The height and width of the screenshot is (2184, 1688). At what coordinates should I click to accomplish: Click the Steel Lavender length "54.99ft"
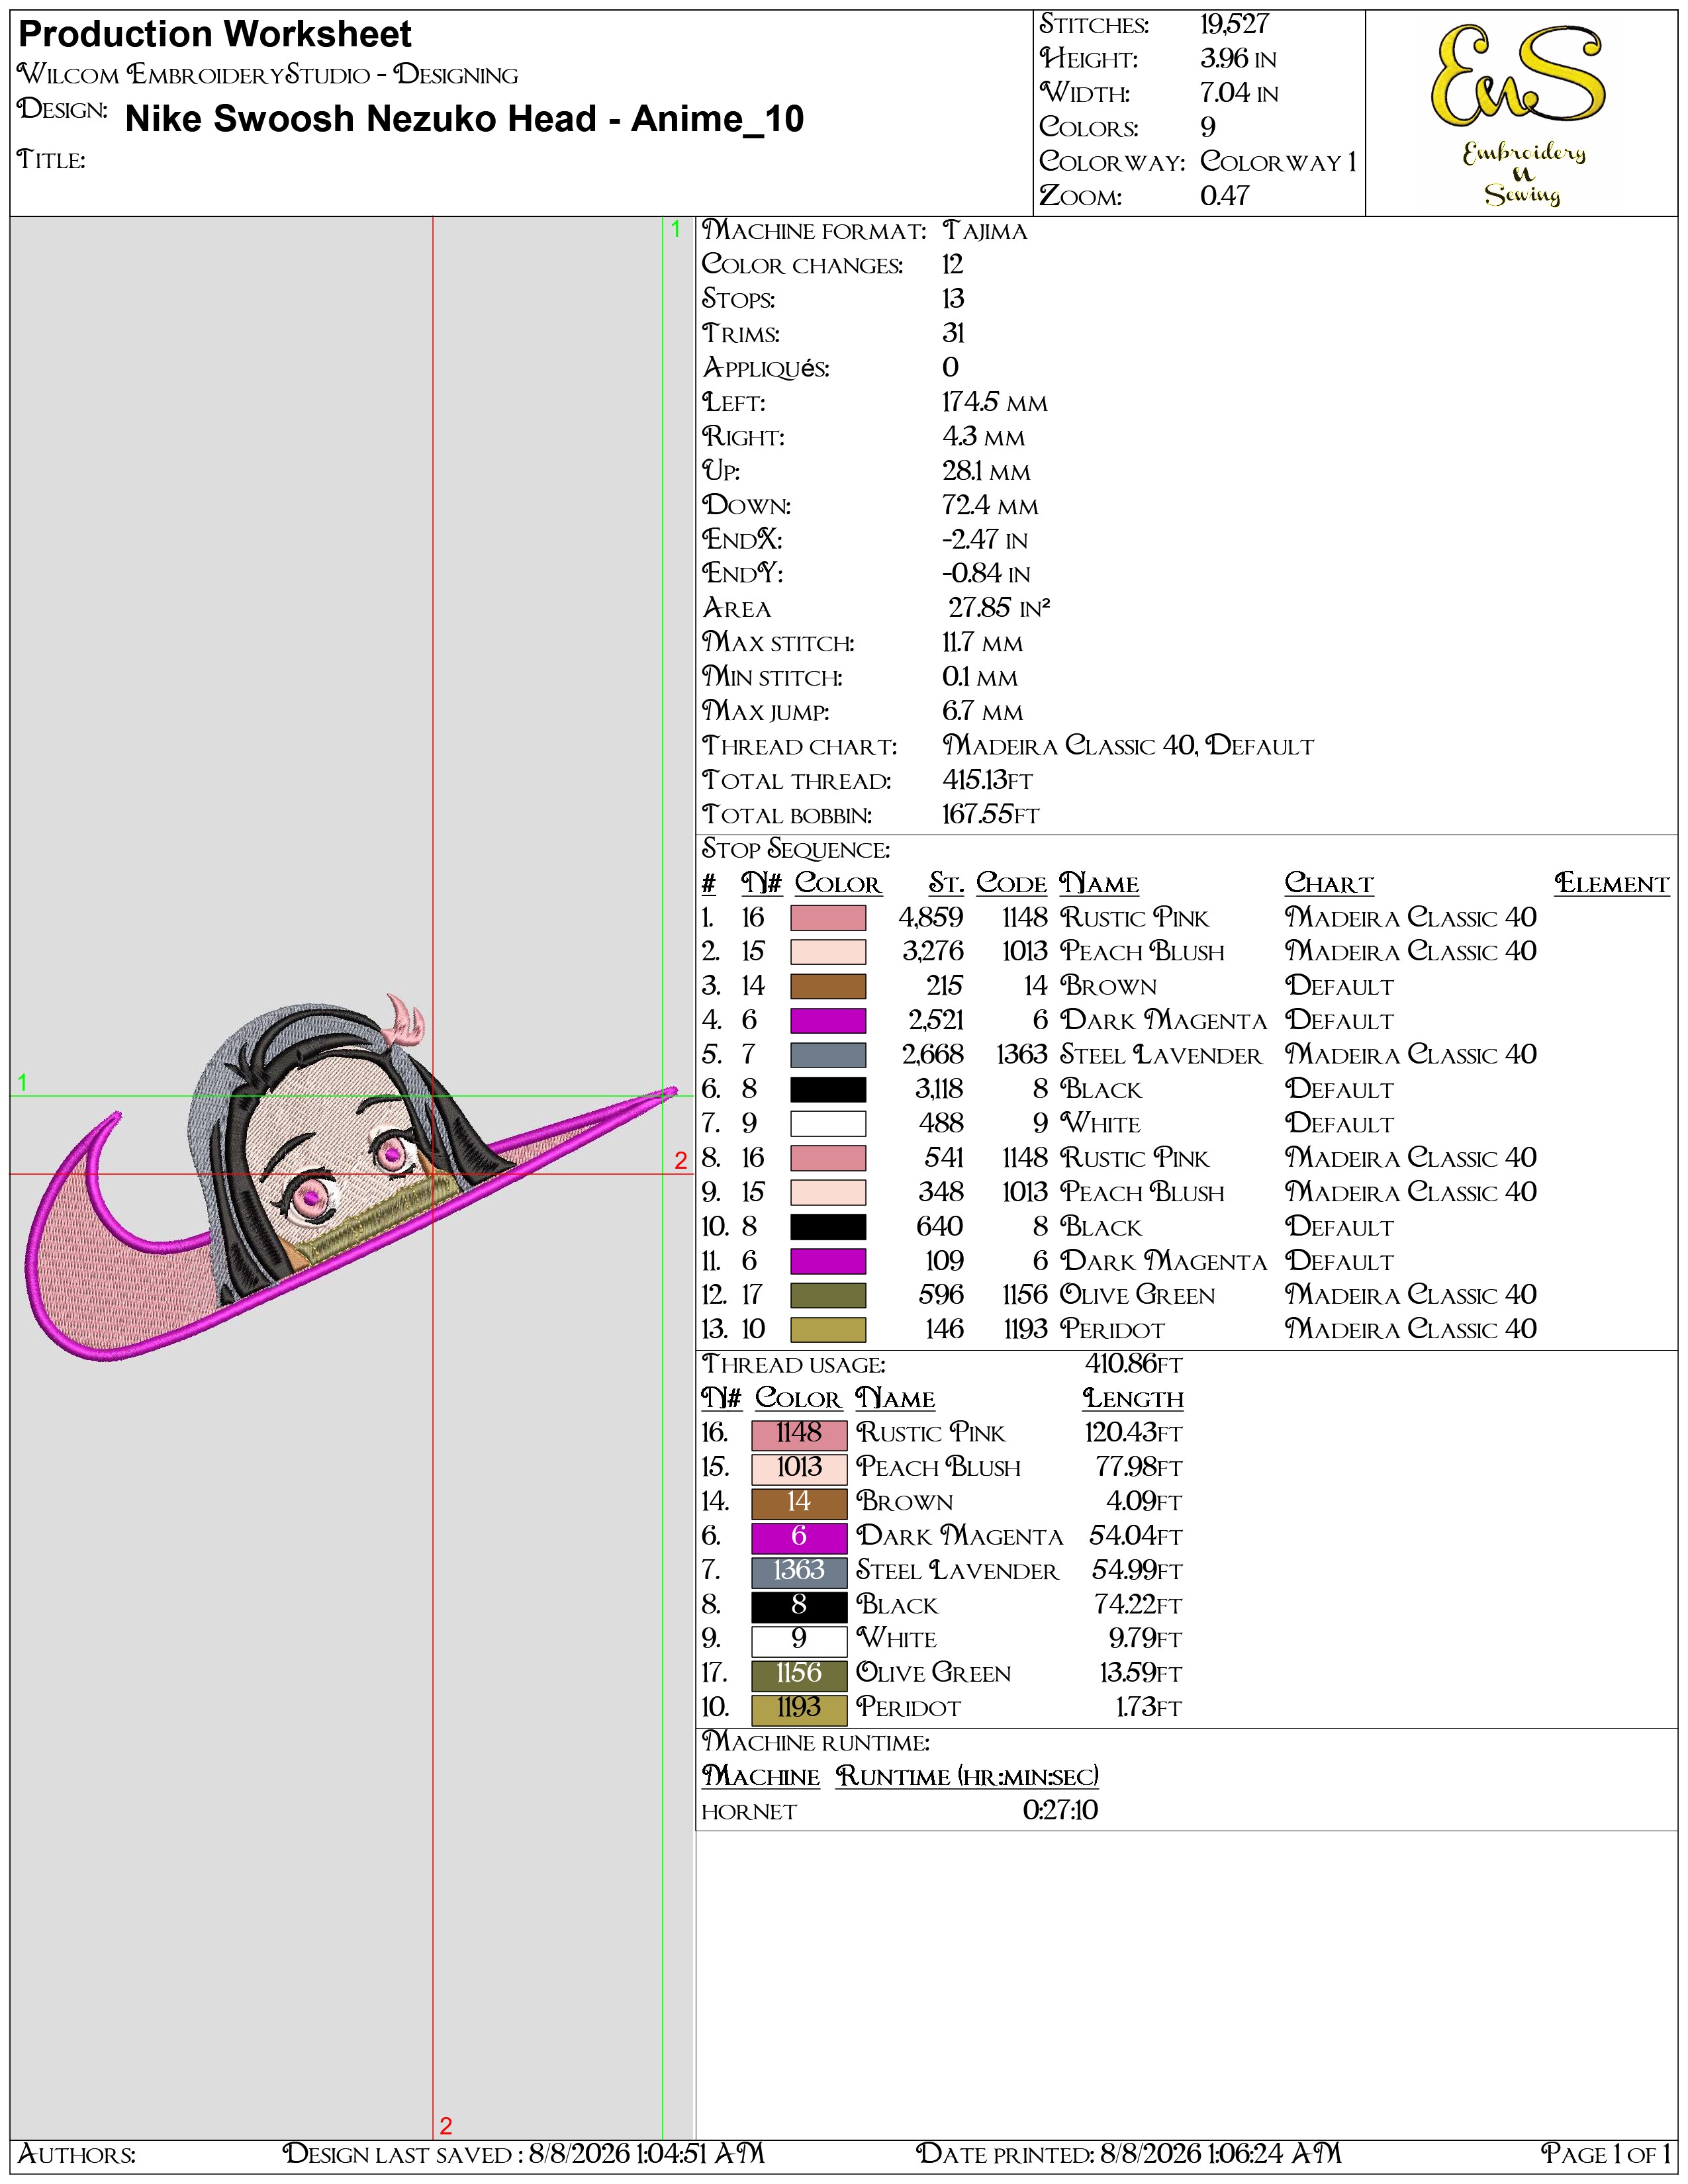pos(1137,1571)
